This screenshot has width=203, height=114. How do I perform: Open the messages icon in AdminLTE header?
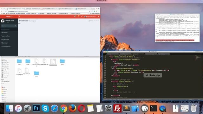(x=75, y=16)
